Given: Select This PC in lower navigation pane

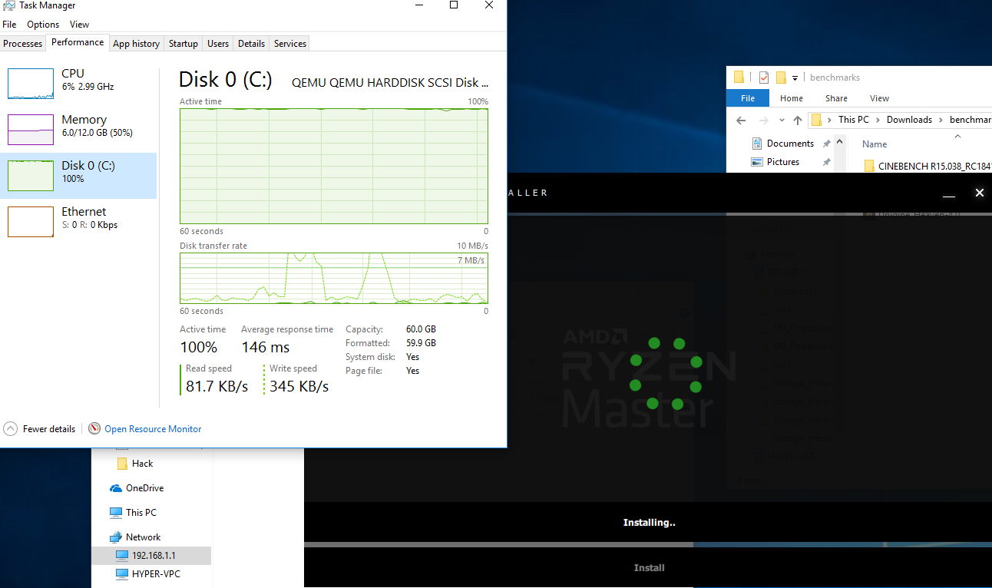Looking at the screenshot, I should (133, 513).
